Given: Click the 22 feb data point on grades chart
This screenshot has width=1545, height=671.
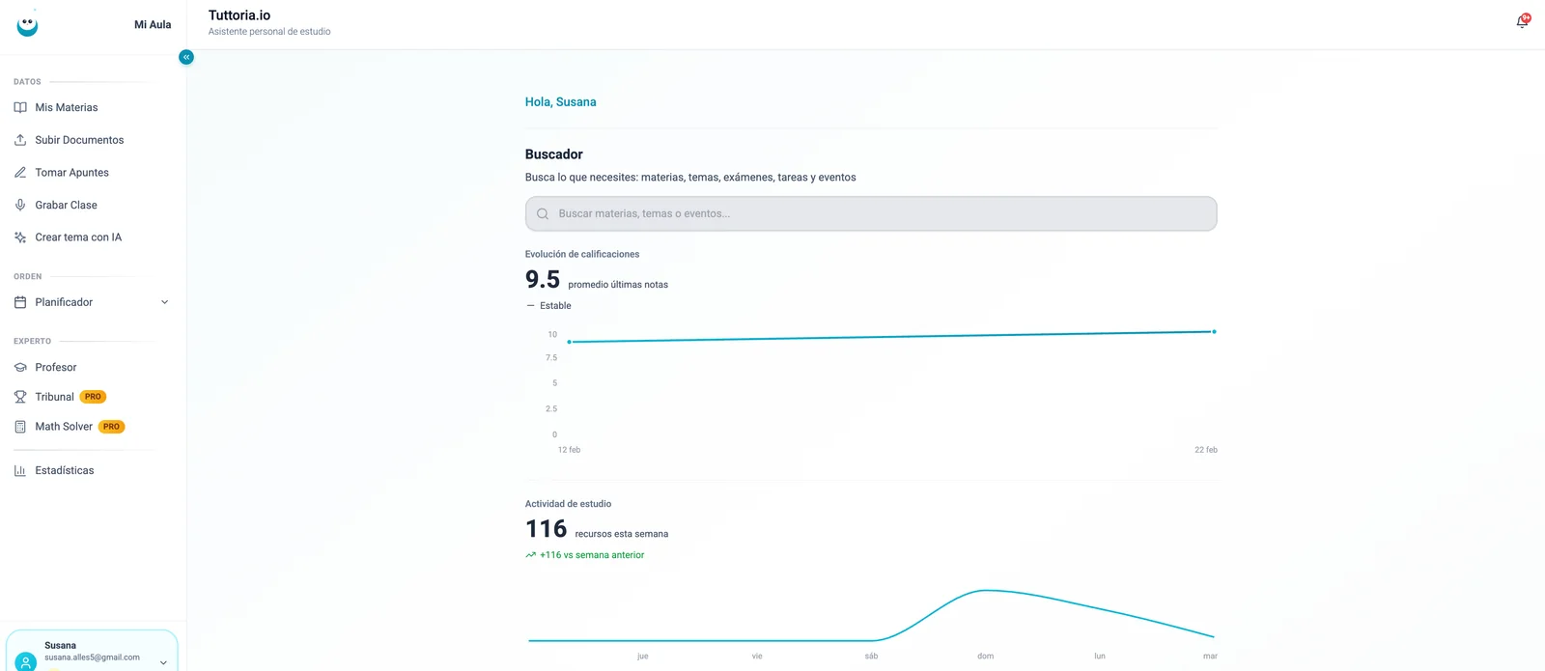Looking at the screenshot, I should pos(1214,331).
